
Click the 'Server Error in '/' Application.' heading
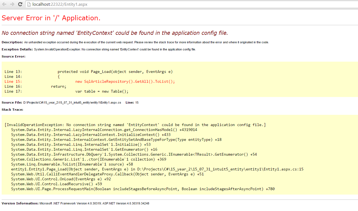point(51,18)
